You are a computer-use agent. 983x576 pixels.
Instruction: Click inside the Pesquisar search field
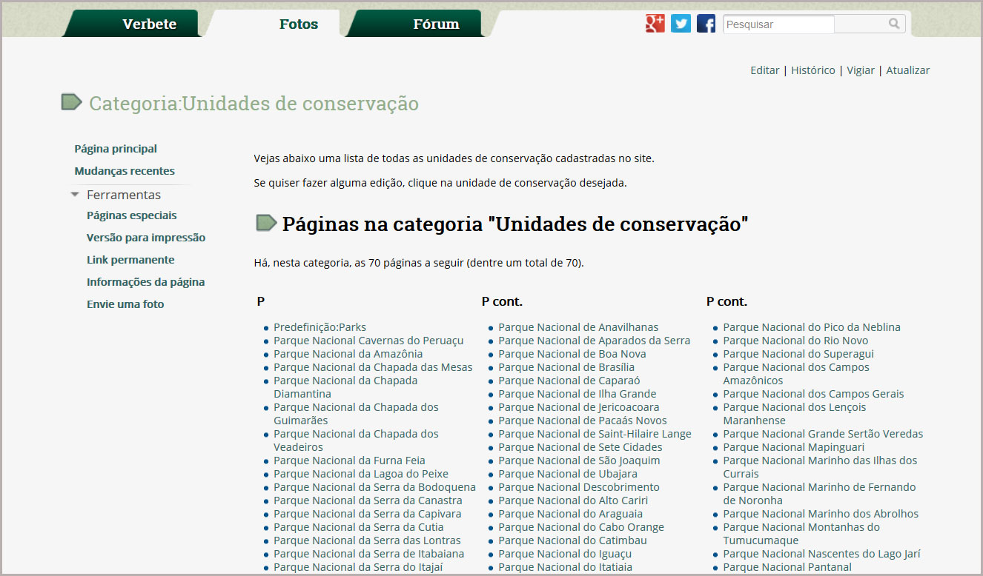point(778,24)
